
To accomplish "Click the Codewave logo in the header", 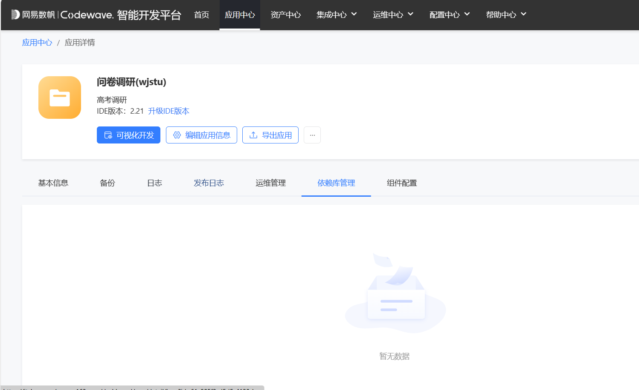I will click(x=96, y=15).
